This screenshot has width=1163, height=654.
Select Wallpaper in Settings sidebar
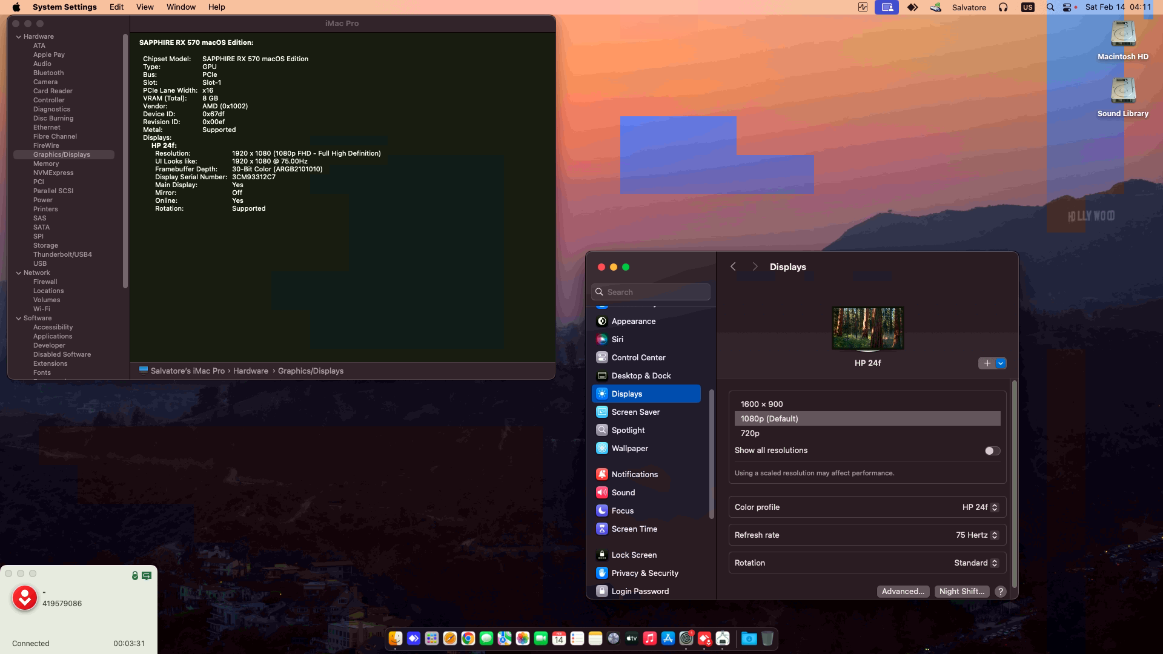click(x=646, y=449)
